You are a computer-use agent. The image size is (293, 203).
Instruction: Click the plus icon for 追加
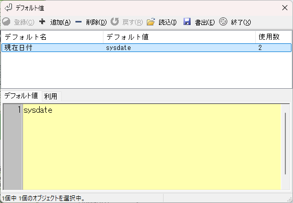click(x=42, y=21)
